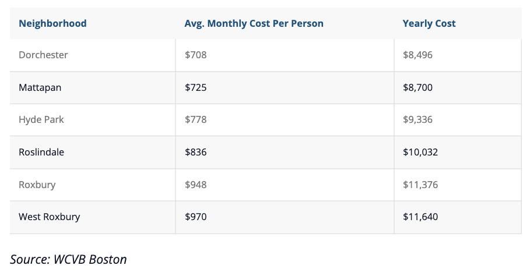Viewport: 530px width, 276px height.
Task: Click the $948 monthly cost value
Action: (x=196, y=185)
